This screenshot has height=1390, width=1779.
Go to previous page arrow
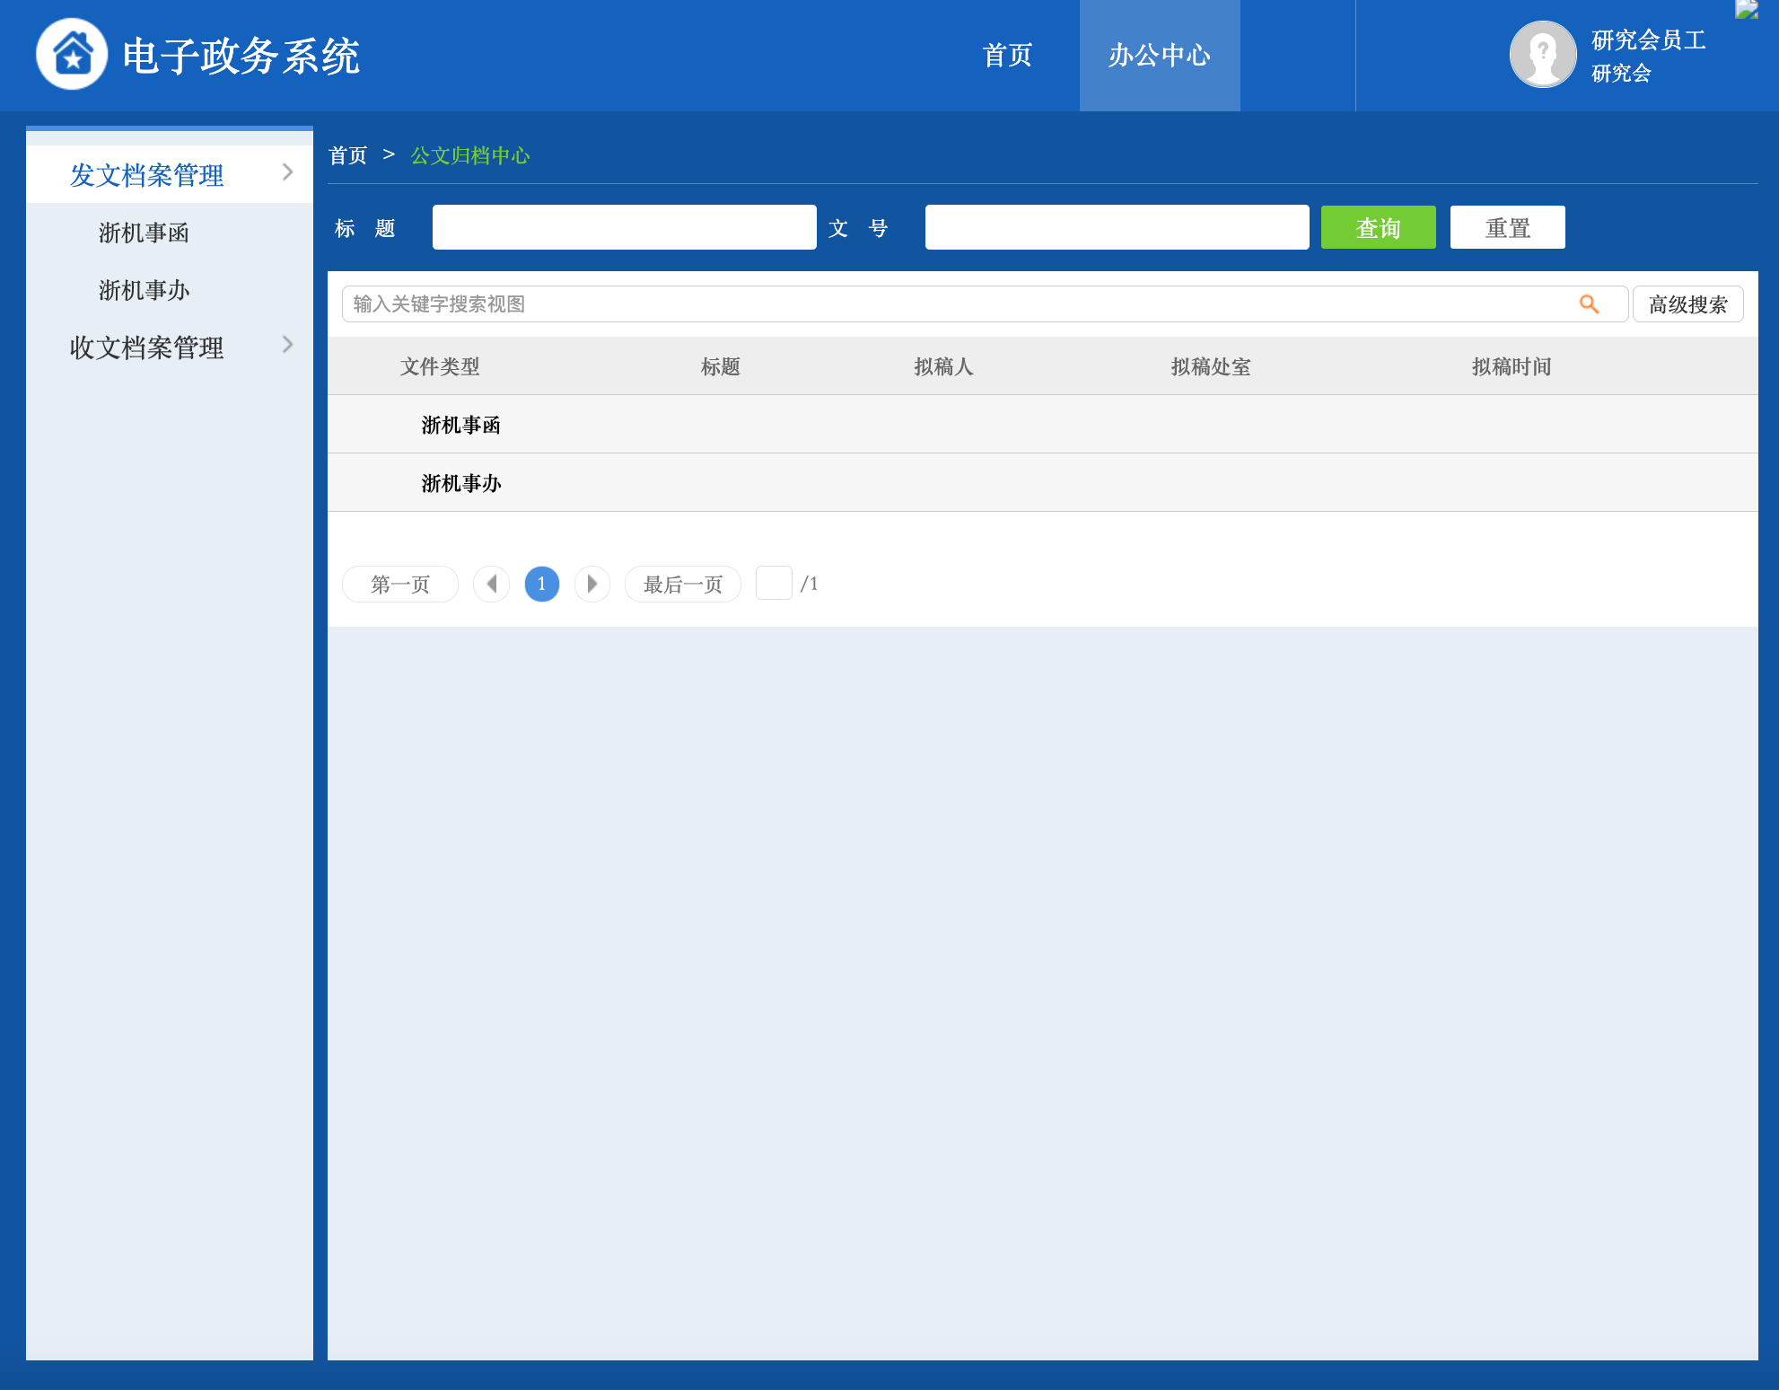(x=491, y=585)
